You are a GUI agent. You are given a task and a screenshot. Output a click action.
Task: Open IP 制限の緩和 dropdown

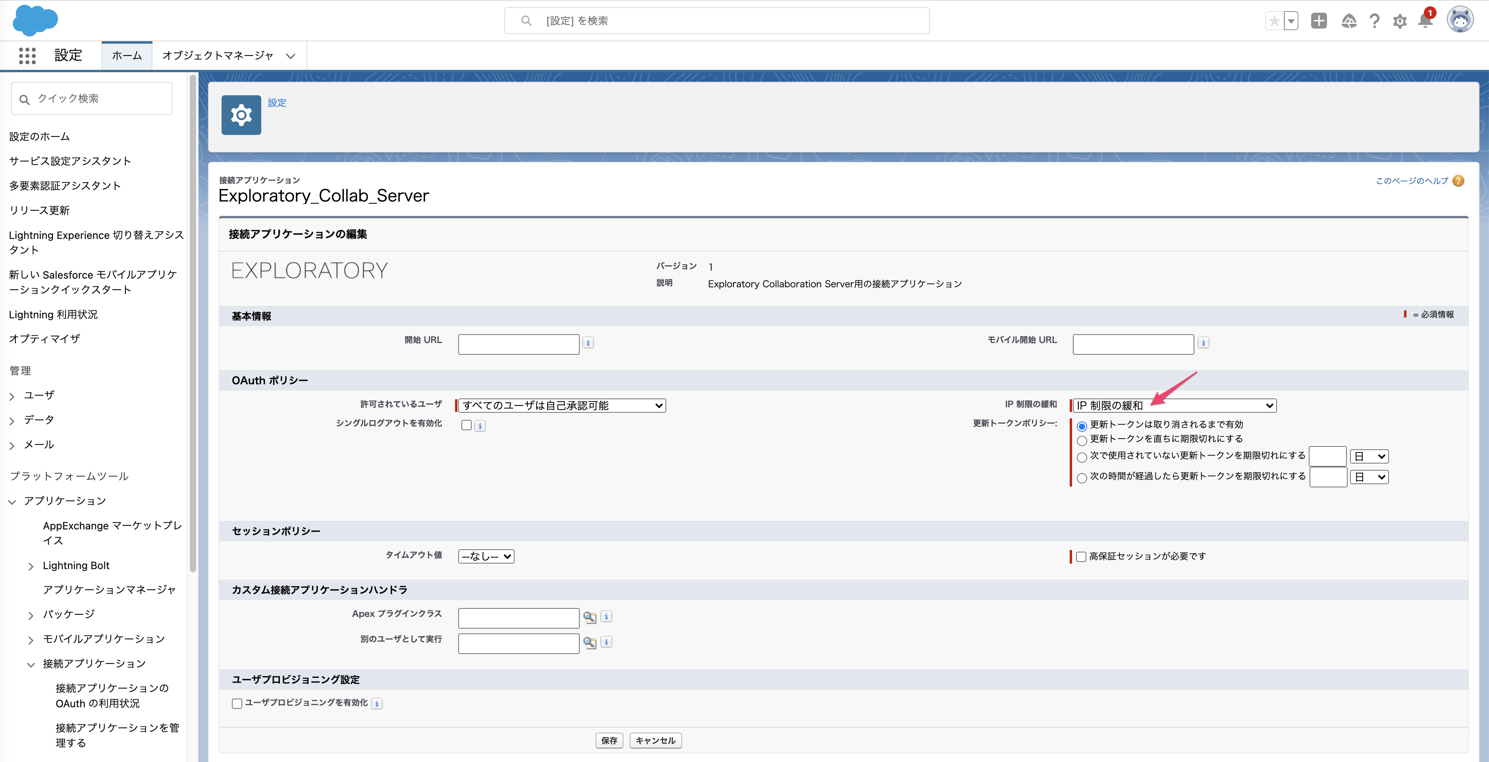pos(1175,406)
